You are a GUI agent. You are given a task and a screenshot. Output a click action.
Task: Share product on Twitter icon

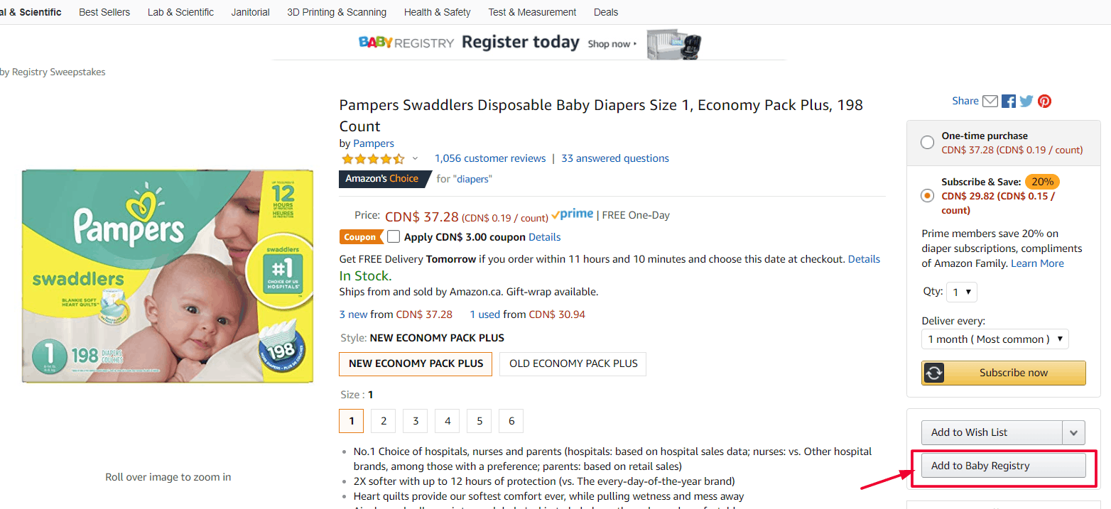1026,101
